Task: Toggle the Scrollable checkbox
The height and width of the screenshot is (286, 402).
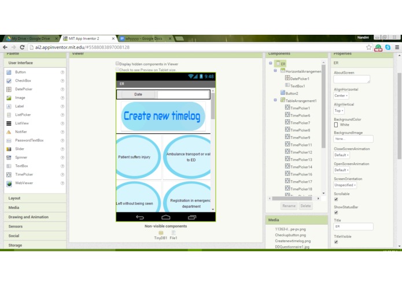Action: [x=336, y=199]
